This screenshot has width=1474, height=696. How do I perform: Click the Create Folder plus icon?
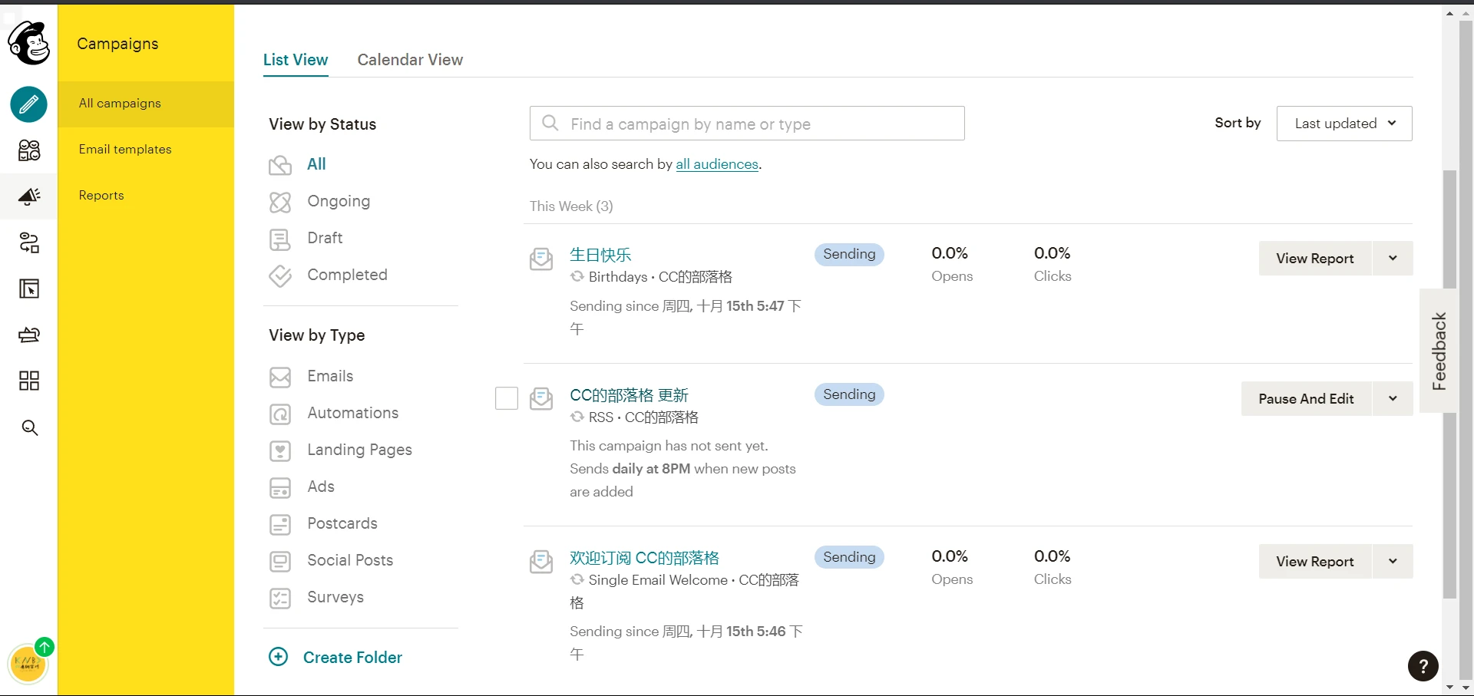[x=279, y=657]
